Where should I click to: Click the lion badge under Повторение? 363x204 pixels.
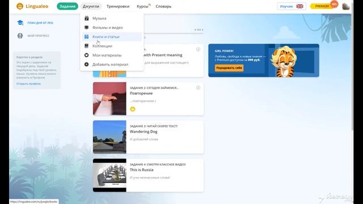point(133,109)
